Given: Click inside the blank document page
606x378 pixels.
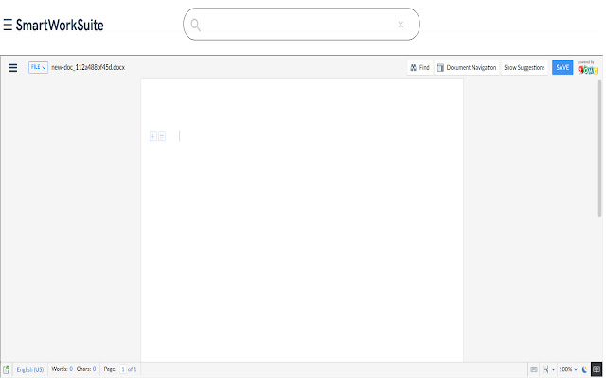Looking at the screenshot, I should (302, 220).
